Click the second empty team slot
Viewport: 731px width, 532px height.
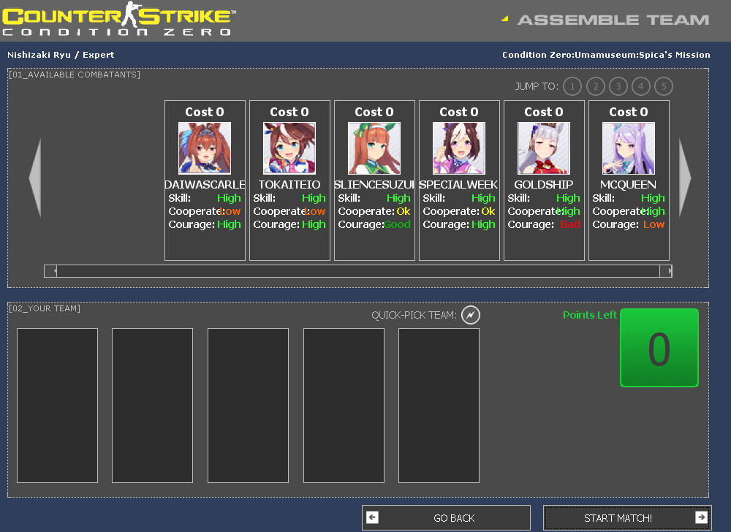tap(153, 406)
